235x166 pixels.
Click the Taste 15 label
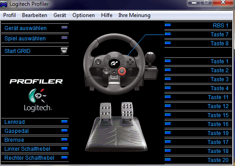coord(218,115)
